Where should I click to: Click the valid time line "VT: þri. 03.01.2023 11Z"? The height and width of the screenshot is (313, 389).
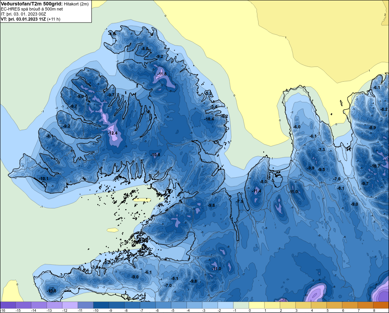23,19
